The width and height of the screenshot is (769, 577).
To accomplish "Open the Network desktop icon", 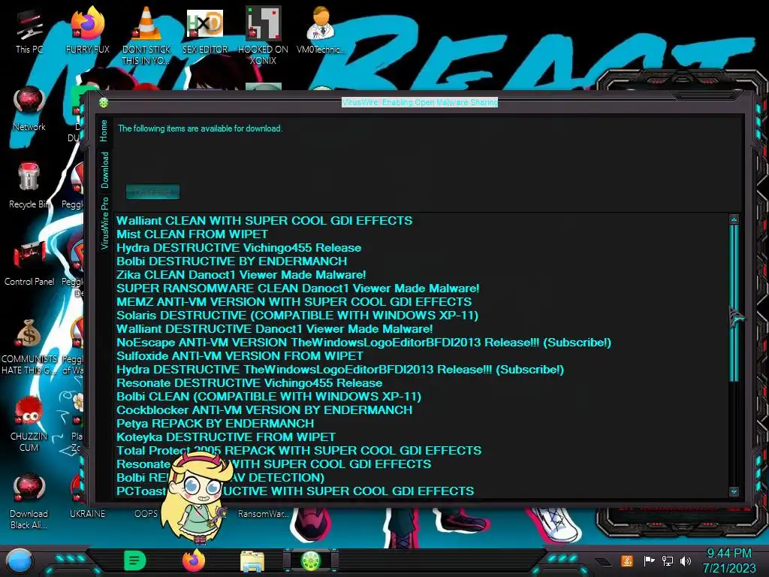I will 29,109.
